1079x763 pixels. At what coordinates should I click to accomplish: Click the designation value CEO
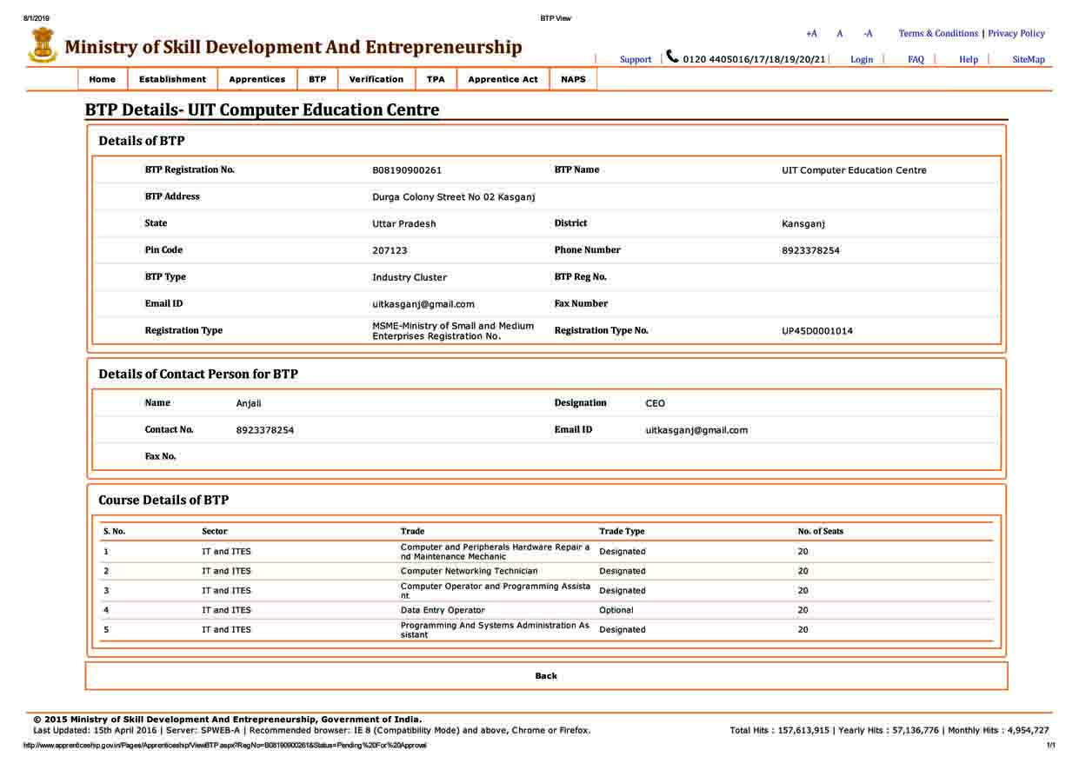[x=655, y=403]
